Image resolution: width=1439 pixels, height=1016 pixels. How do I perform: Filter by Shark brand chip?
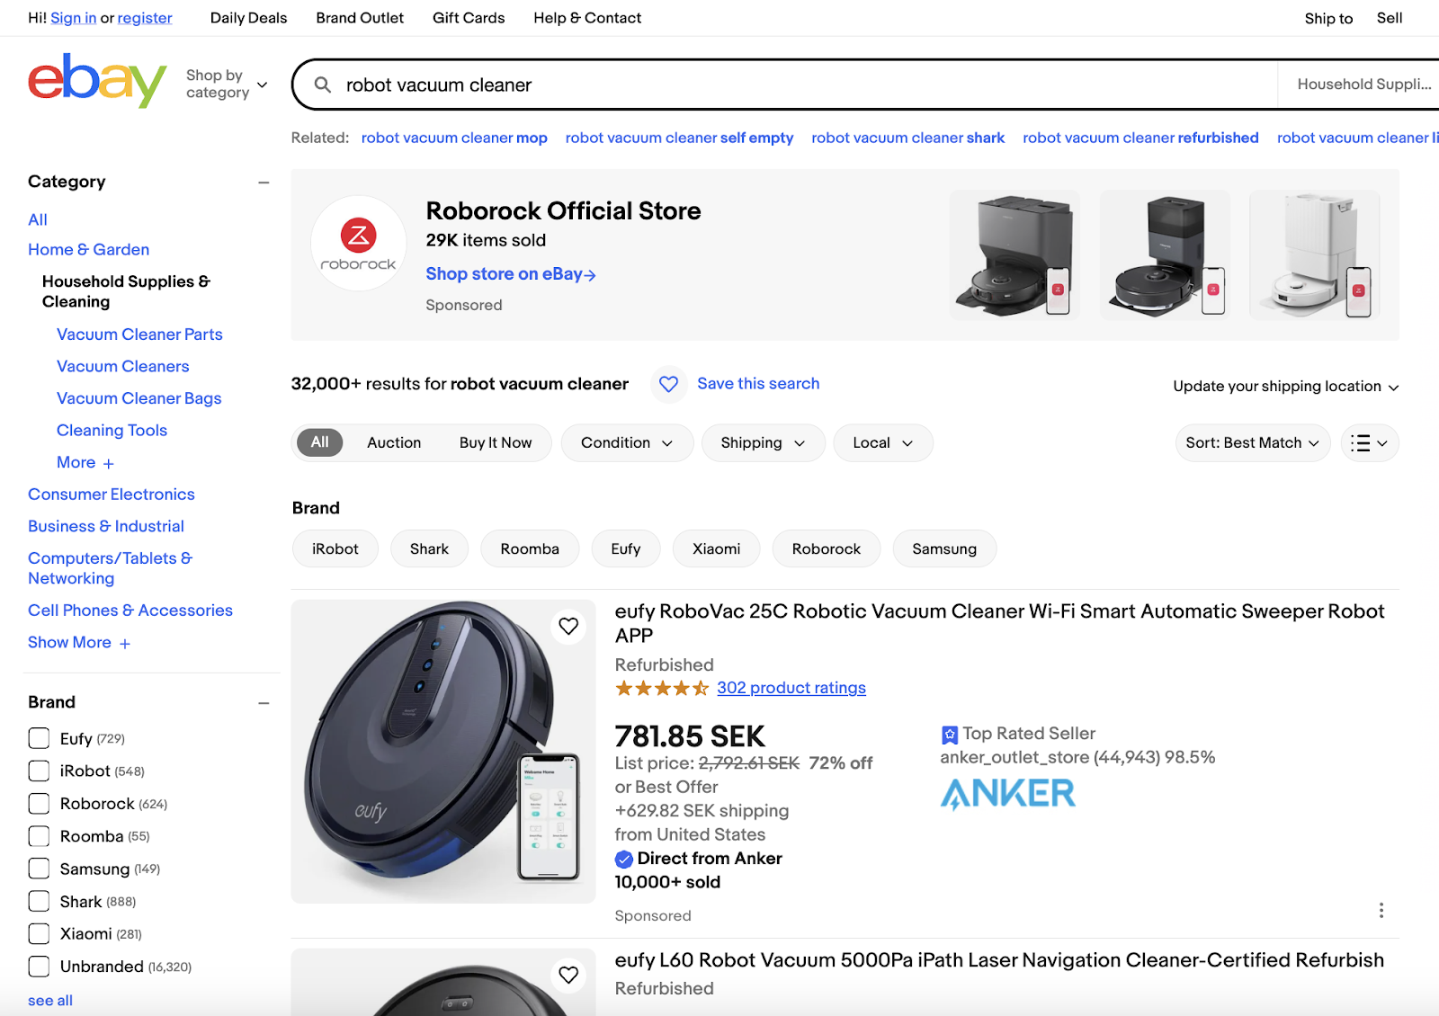click(x=429, y=548)
